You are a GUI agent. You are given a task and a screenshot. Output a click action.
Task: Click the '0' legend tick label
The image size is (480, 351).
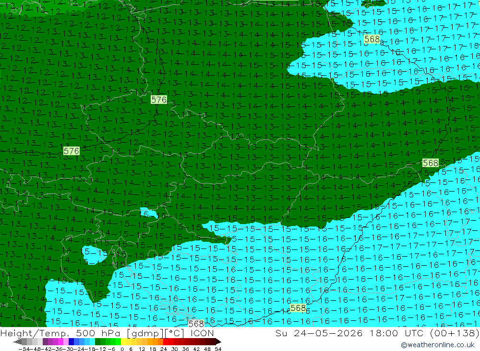(x=122, y=349)
